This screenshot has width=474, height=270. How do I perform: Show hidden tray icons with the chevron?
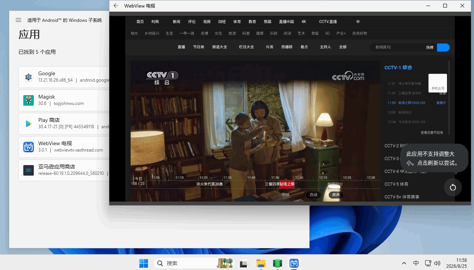point(404,263)
